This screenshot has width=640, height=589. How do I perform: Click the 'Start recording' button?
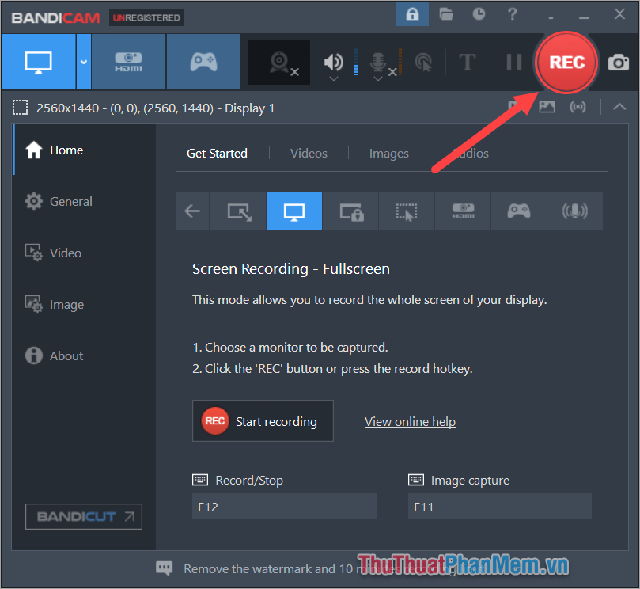tap(263, 420)
